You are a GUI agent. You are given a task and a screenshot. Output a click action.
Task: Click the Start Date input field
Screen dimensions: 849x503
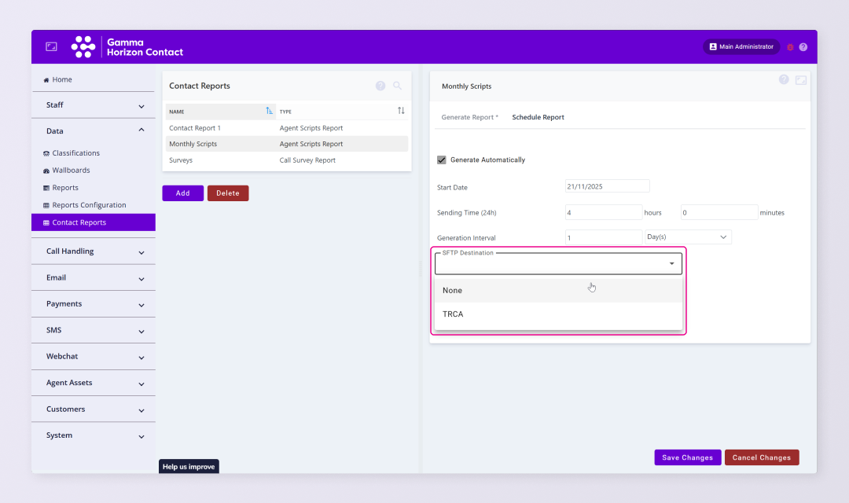pyautogui.click(x=607, y=186)
